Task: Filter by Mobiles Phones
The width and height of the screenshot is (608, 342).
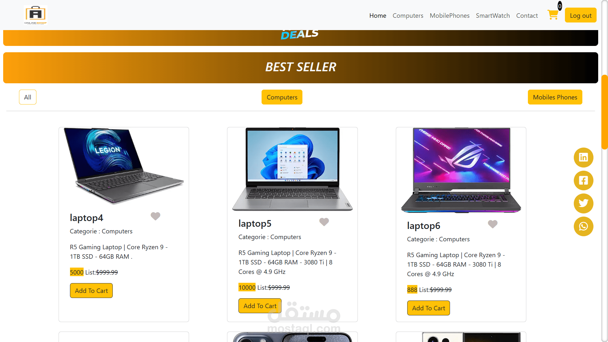Action: [x=555, y=97]
